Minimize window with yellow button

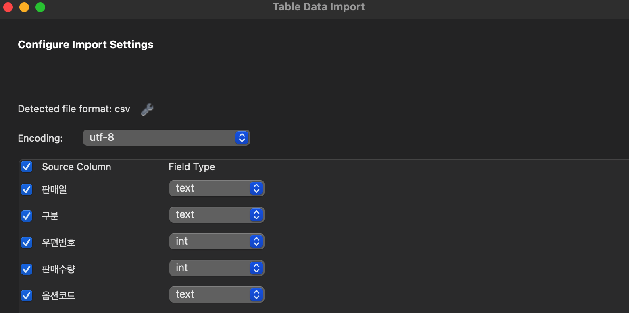[24, 7]
